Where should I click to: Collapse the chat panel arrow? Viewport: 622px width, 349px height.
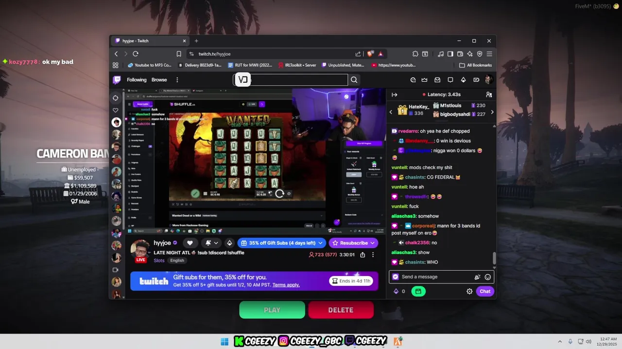click(395, 95)
